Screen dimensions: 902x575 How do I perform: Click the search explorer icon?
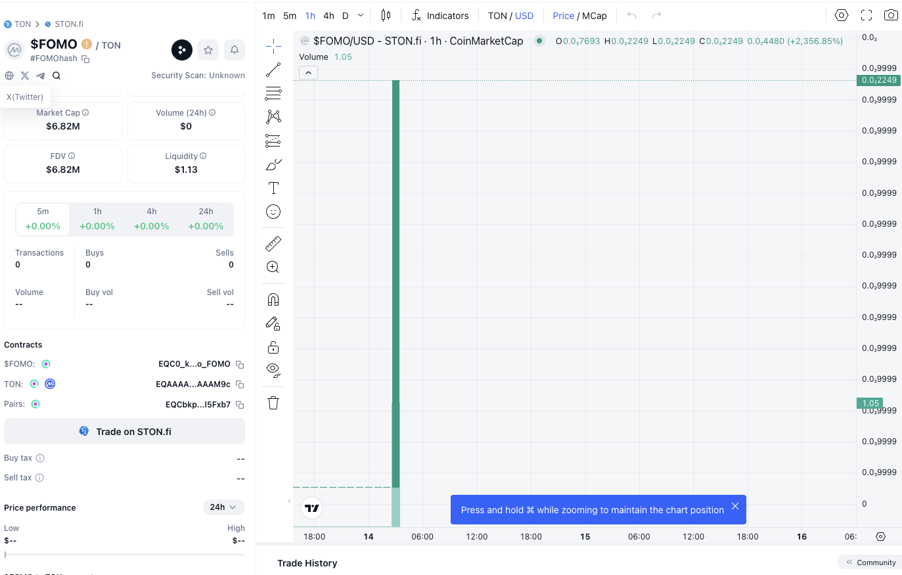pyautogui.click(x=56, y=76)
